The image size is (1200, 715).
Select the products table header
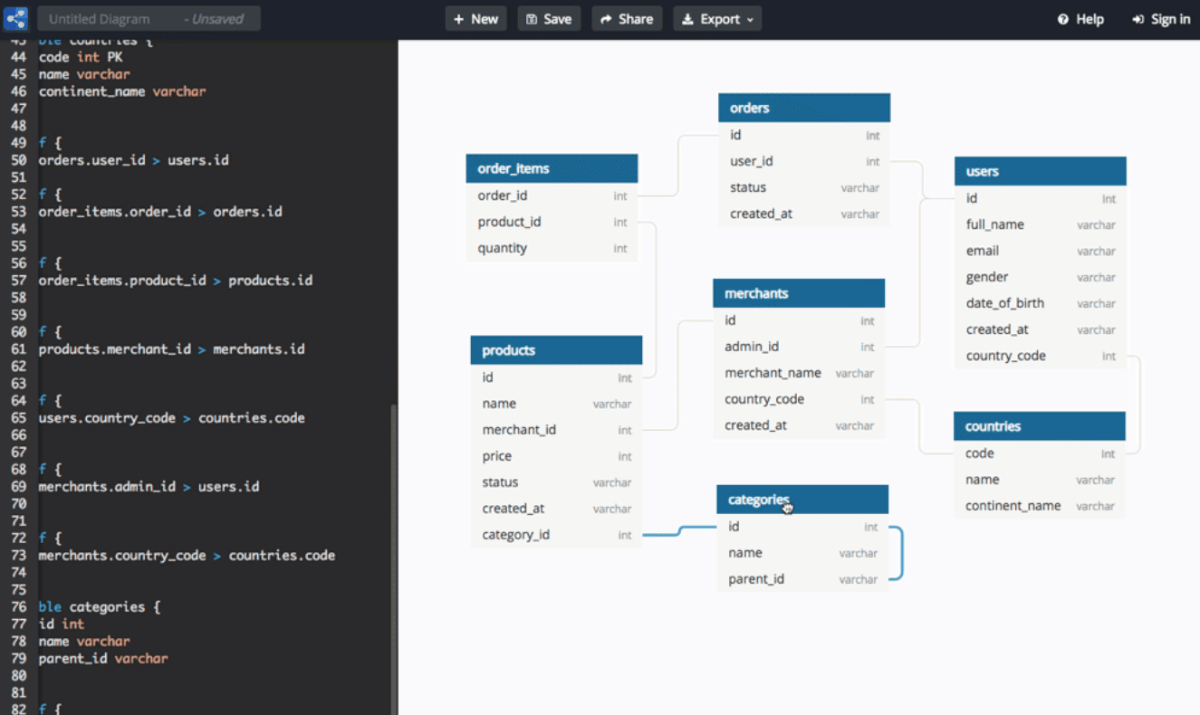(x=555, y=350)
